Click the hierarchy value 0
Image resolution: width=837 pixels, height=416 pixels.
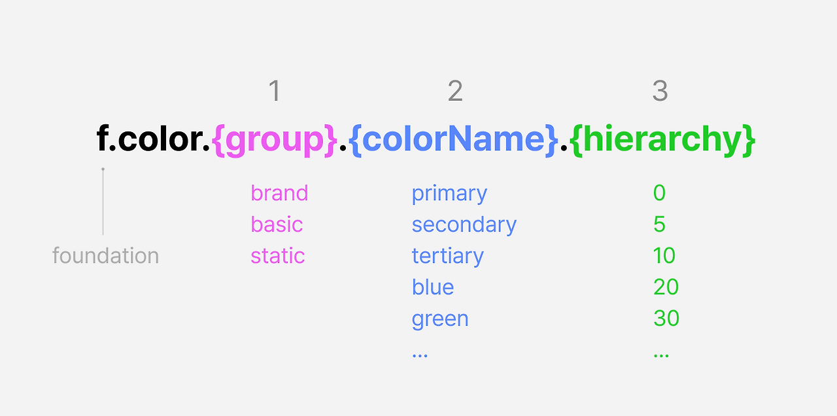[x=659, y=193]
